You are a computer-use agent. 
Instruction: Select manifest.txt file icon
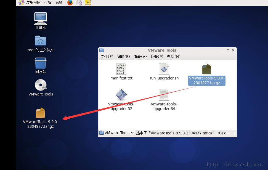click(x=121, y=69)
